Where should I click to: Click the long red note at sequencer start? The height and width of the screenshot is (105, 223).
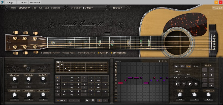[x=120, y=83]
